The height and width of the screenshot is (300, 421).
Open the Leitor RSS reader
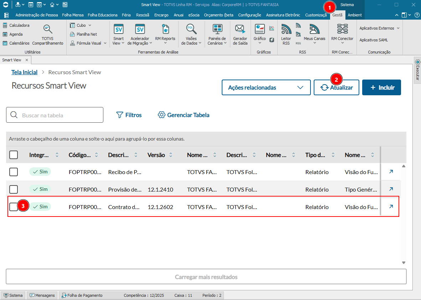(x=286, y=35)
